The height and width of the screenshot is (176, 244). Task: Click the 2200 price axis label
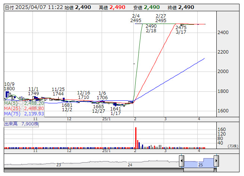[x=223, y=52]
